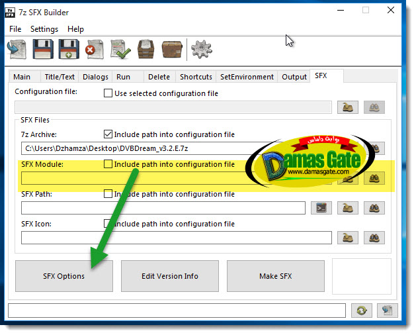
Task: Click the 7z SFX app title icon
Action: 10,13
